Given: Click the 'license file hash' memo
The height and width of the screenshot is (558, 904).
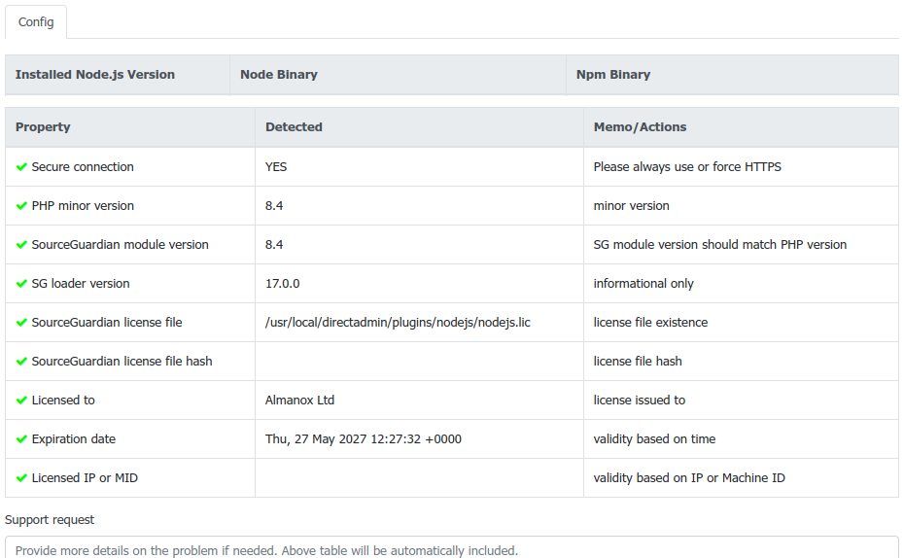Looking at the screenshot, I should click(x=638, y=362).
